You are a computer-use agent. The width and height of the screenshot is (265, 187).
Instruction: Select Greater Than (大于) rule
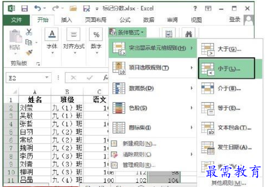(230, 49)
